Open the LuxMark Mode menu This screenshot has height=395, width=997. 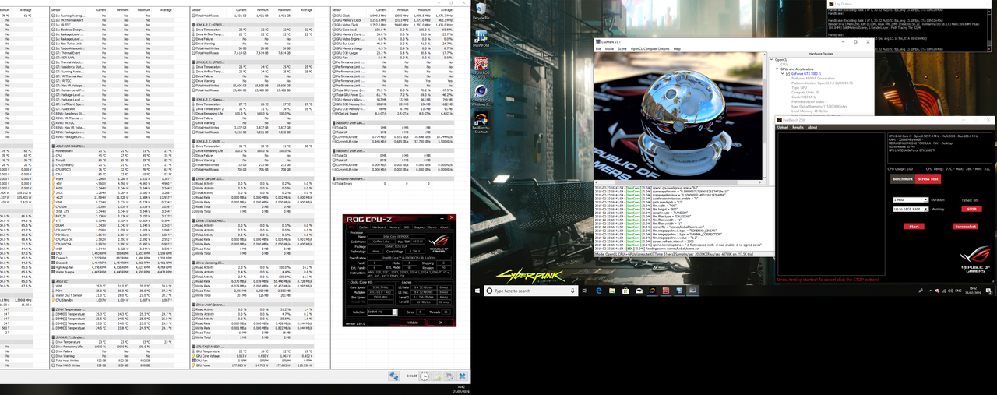609,48
